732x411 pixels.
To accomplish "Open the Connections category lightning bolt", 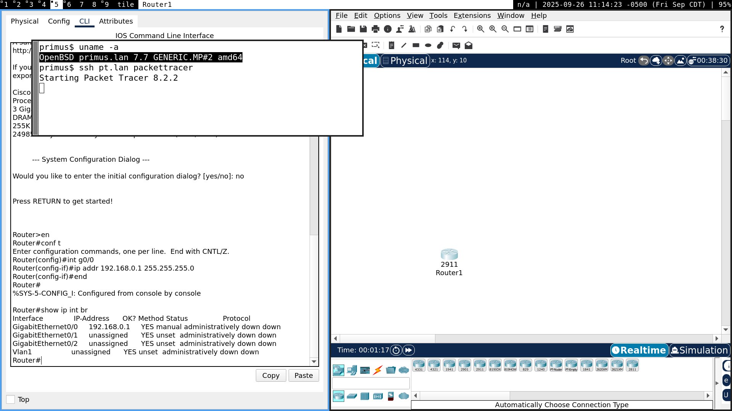I will [x=377, y=370].
